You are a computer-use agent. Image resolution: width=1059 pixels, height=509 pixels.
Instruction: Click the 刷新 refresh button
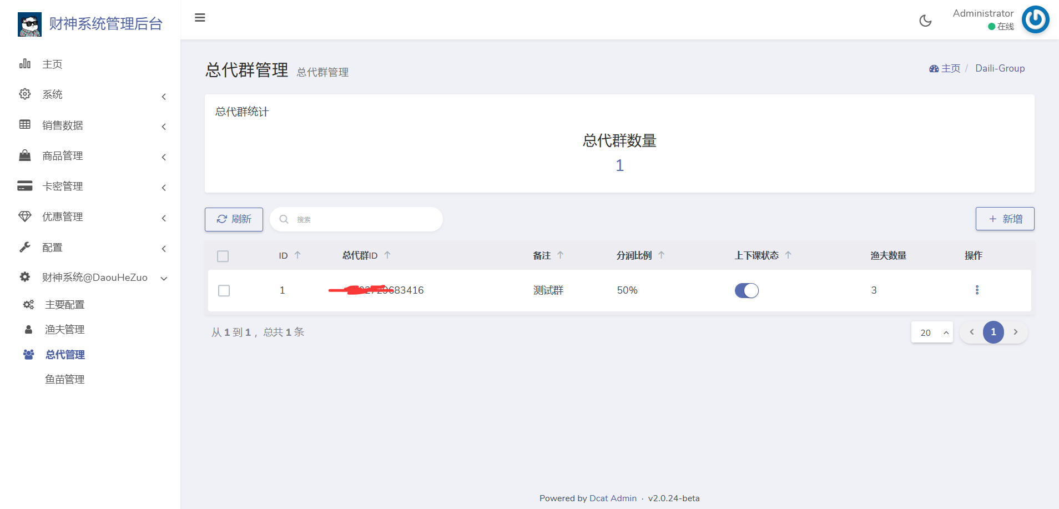click(x=234, y=219)
